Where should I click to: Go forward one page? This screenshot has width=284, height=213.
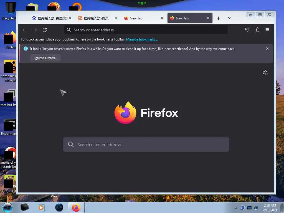tap(35, 30)
